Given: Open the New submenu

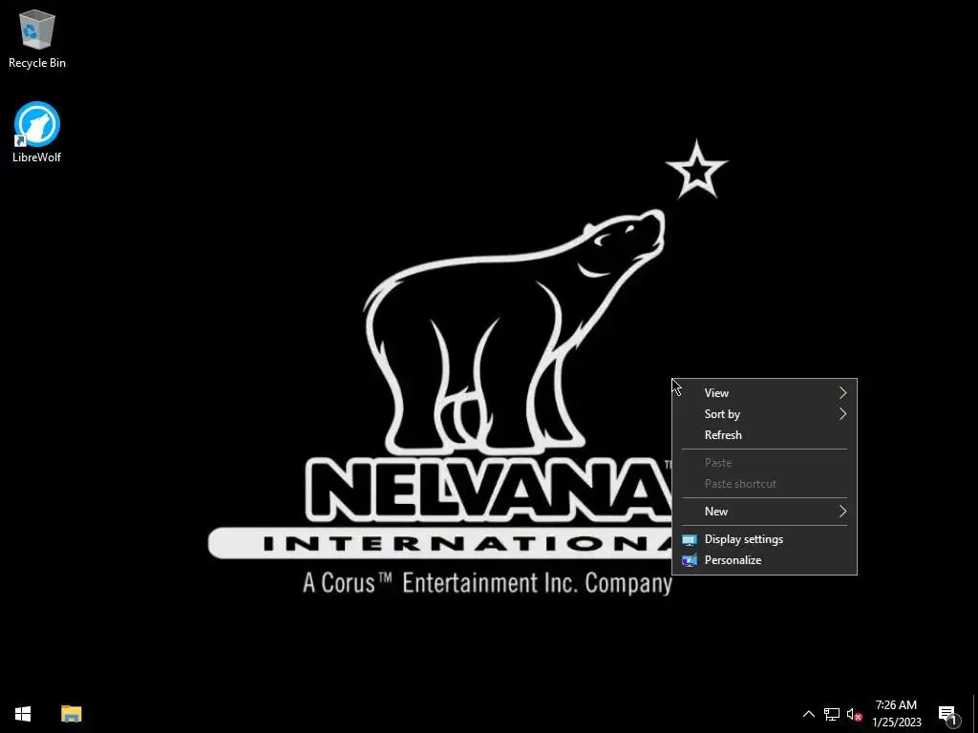Looking at the screenshot, I should click(764, 512).
